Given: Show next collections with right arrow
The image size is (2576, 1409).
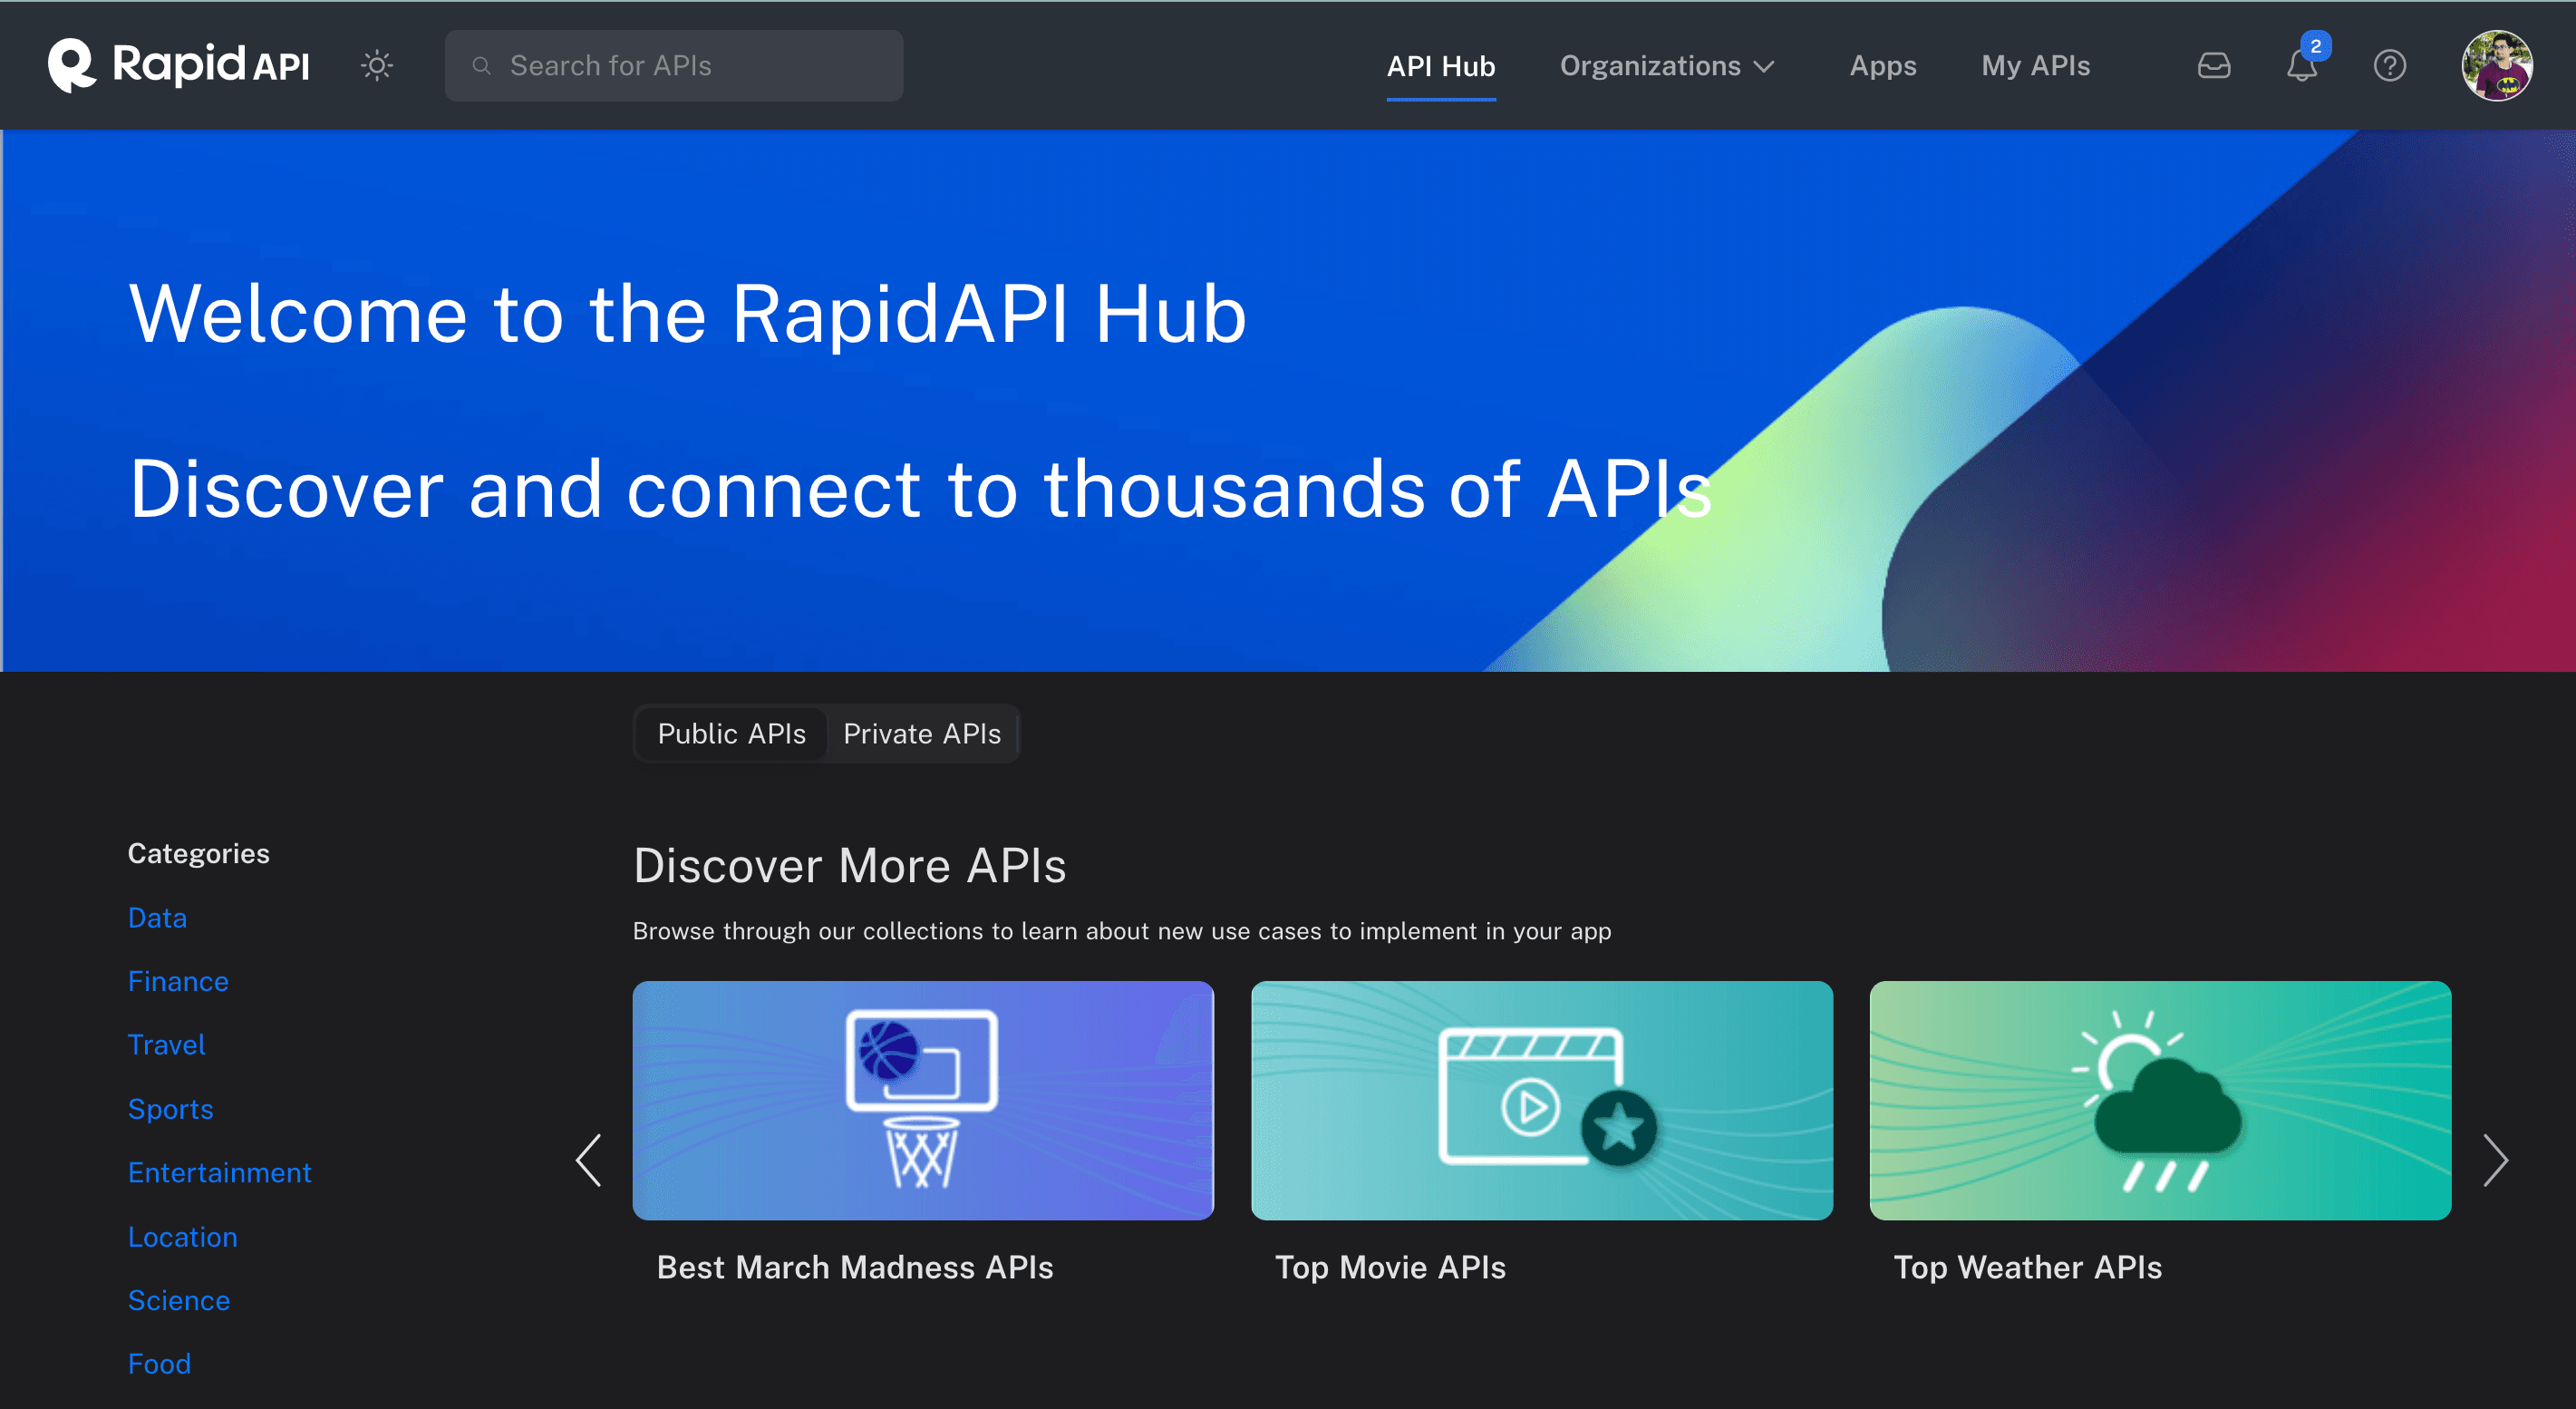Looking at the screenshot, I should pyautogui.click(x=2495, y=1159).
